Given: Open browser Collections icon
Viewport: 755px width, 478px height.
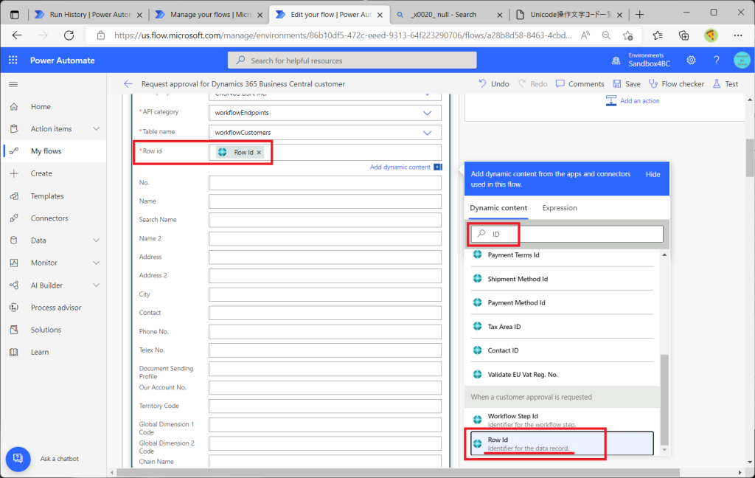Looking at the screenshot, I should coord(683,35).
